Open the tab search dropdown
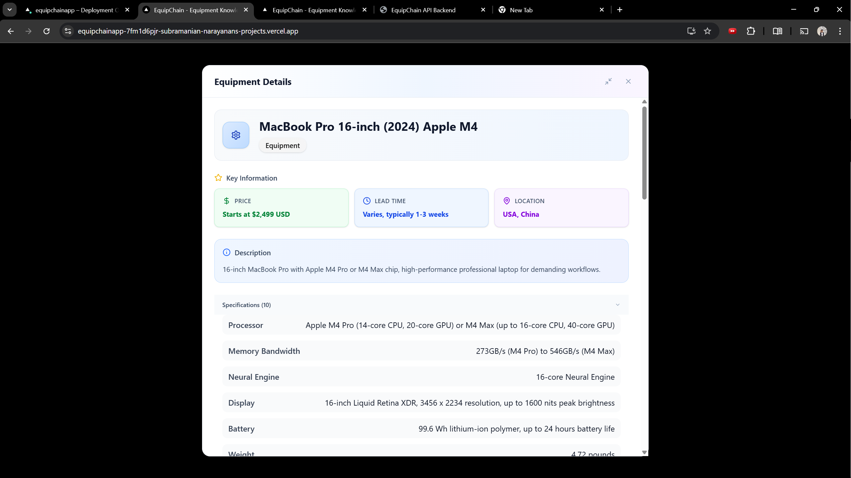 click(10, 10)
